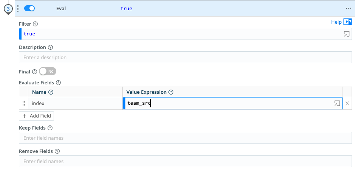
Task: Click the step 3 function marker
Action: pyautogui.click(x=8, y=9)
